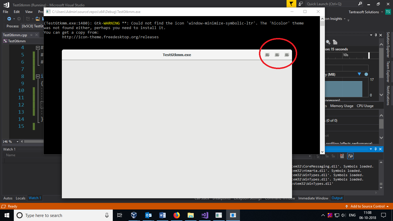The image size is (393, 221).
Task: Select the Zoom magnifier icon in Diagnostic Tools
Action: point(328,42)
